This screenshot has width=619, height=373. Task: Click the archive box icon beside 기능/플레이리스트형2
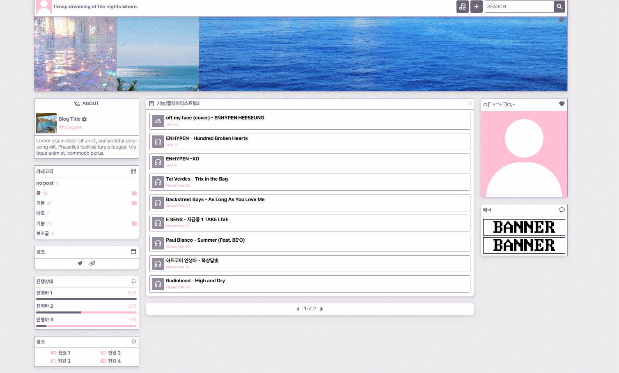pos(151,104)
